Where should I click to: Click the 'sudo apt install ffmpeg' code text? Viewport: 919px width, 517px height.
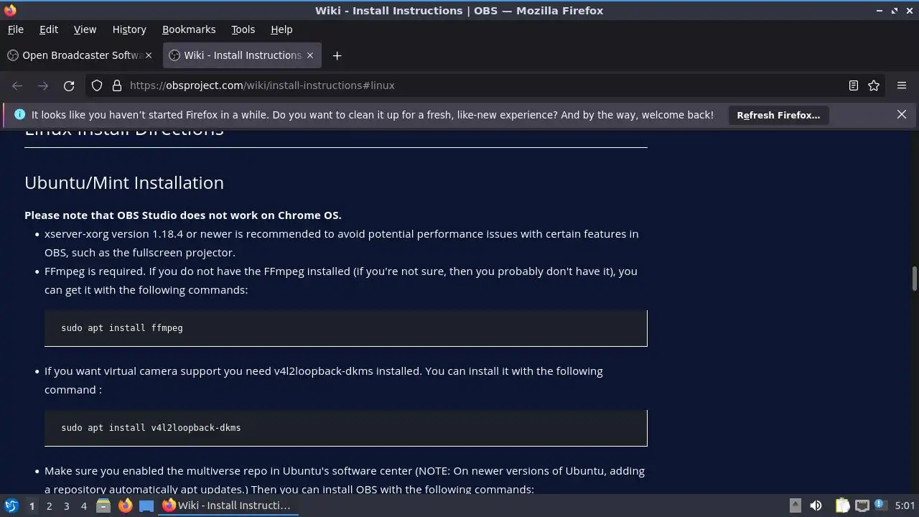tap(122, 328)
